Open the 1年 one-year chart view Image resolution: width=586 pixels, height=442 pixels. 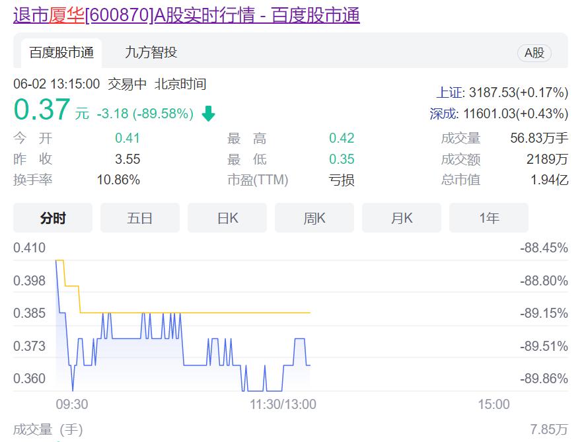[488, 217]
